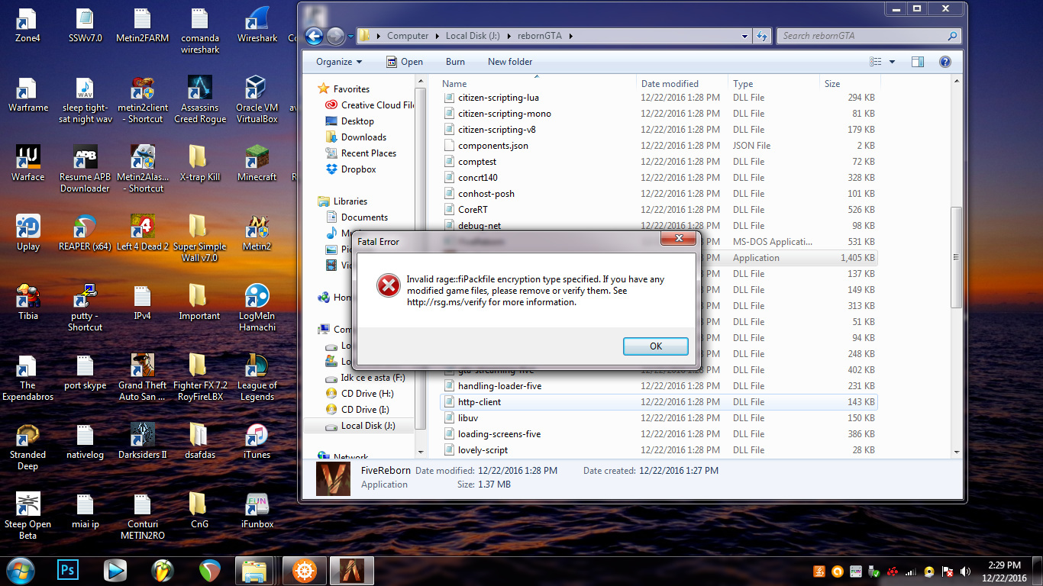
Task: Open the Organize dropdown menu
Action: pyautogui.click(x=339, y=62)
